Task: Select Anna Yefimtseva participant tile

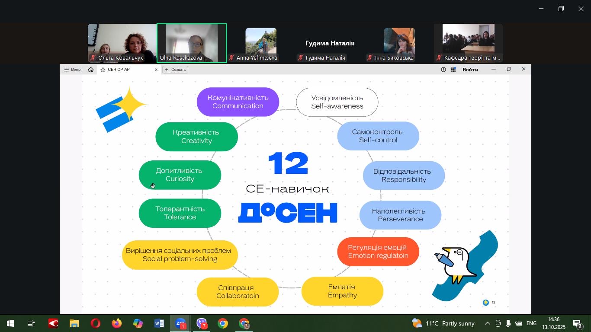Action: point(261,43)
